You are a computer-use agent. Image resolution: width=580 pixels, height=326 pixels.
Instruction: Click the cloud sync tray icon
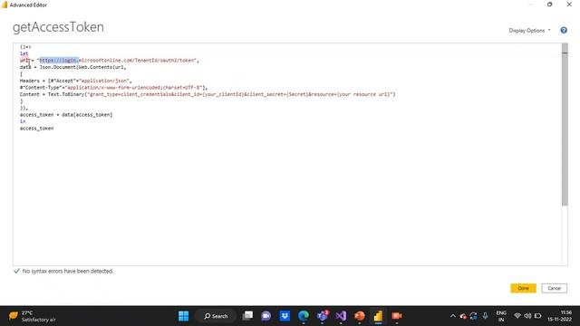tap(463, 316)
